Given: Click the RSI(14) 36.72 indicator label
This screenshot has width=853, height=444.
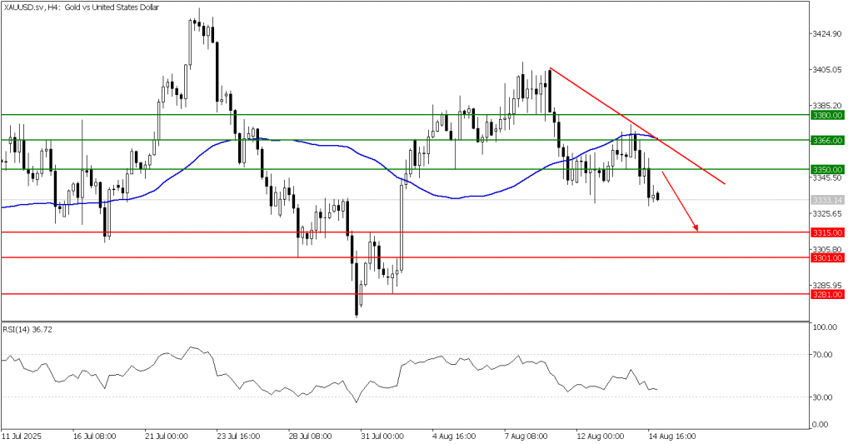Looking at the screenshot, I should click(x=27, y=330).
